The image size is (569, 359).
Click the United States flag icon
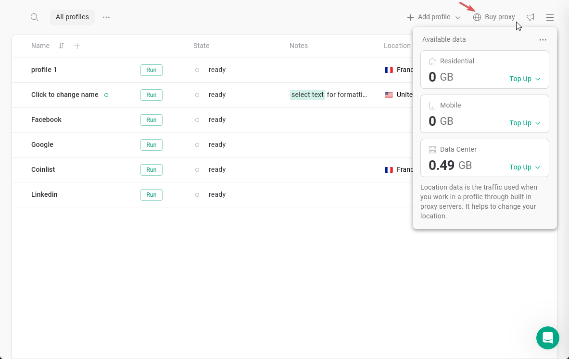(x=389, y=96)
